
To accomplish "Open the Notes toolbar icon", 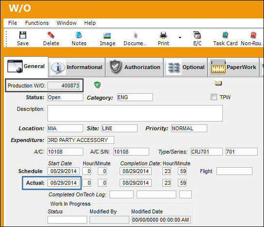I will [x=79, y=35].
